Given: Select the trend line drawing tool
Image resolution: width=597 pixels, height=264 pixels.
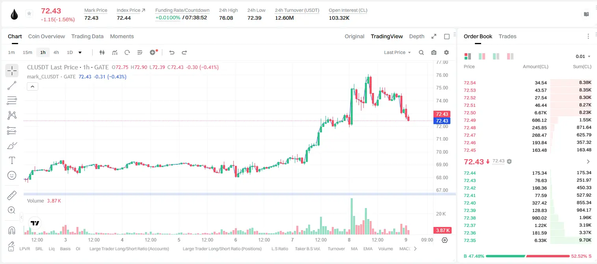Looking at the screenshot, I should tap(12, 86).
